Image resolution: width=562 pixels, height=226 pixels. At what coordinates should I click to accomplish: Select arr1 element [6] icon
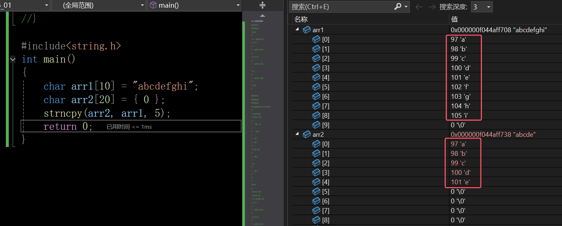point(316,97)
